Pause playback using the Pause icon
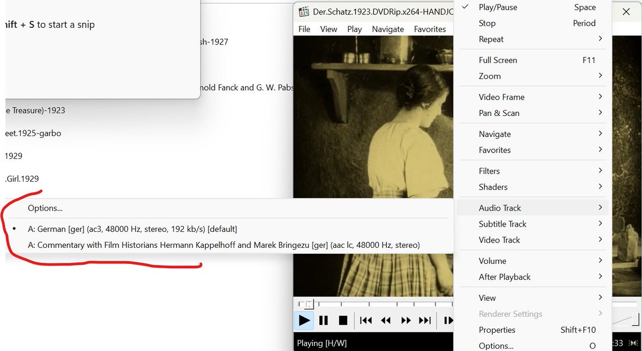This screenshot has height=351, width=642. [324, 321]
